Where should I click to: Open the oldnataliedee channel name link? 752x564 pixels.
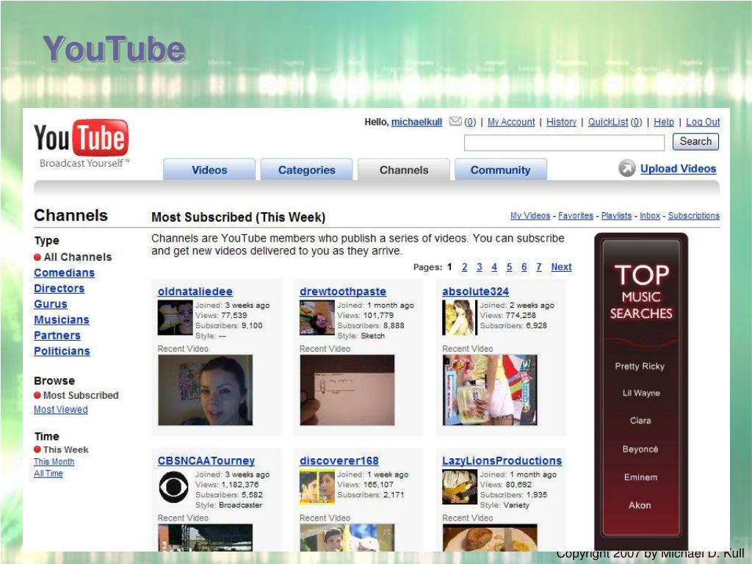(195, 292)
